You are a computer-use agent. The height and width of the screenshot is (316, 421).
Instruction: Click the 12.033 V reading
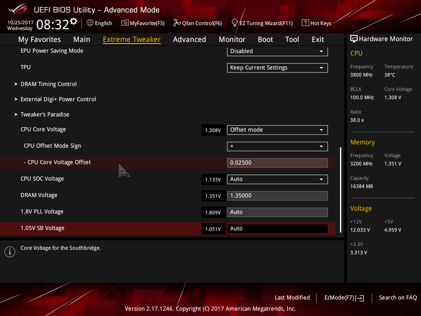pos(360,230)
